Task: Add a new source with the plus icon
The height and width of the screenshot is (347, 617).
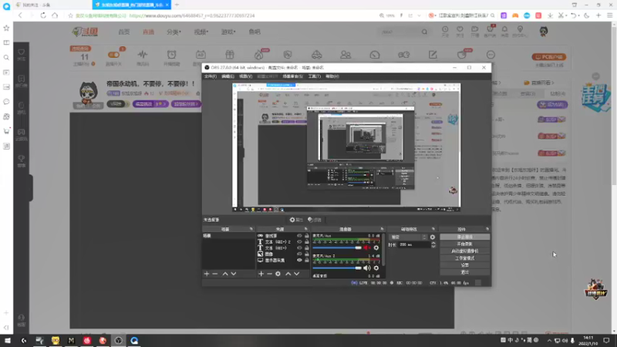Action: (x=261, y=274)
